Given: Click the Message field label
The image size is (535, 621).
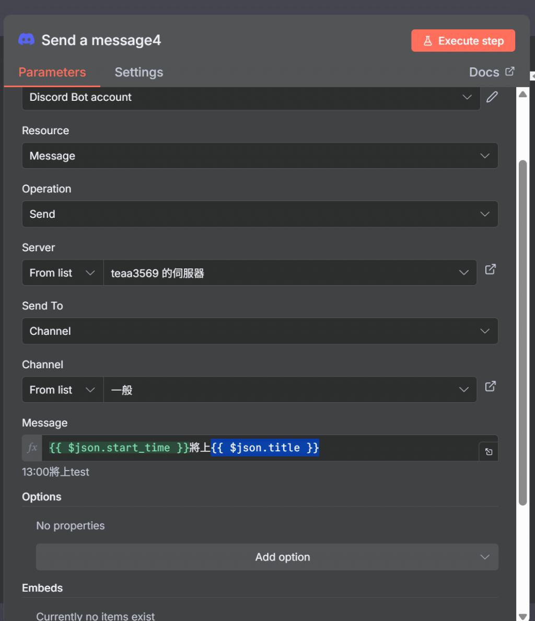Looking at the screenshot, I should [x=45, y=423].
